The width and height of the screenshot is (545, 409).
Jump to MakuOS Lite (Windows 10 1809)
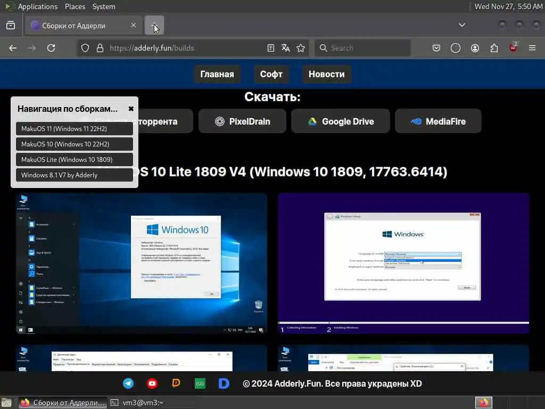(75, 160)
